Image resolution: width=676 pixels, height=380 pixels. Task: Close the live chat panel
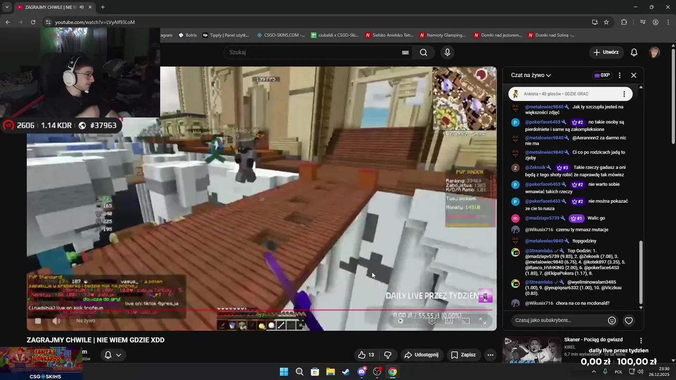tap(634, 75)
